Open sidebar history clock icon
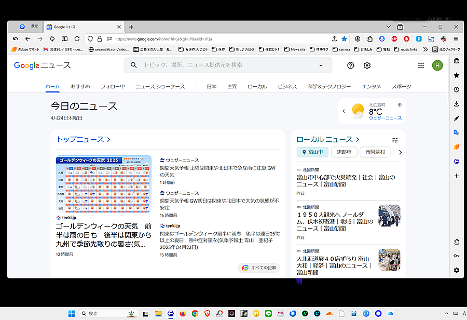The width and height of the screenshot is (467, 320). click(x=457, y=89)
